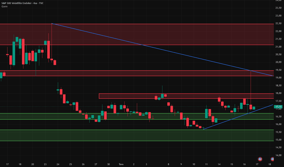The height and width of the screenshot is (167, 284).
Task: Click the 23,50 price axis label
Action: 279,8
